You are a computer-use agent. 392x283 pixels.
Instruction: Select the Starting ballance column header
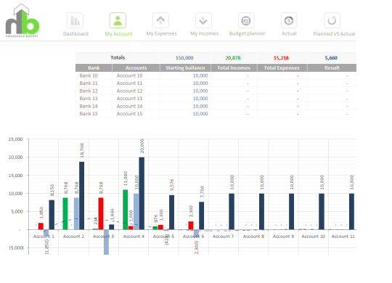[x=185, y=67]
